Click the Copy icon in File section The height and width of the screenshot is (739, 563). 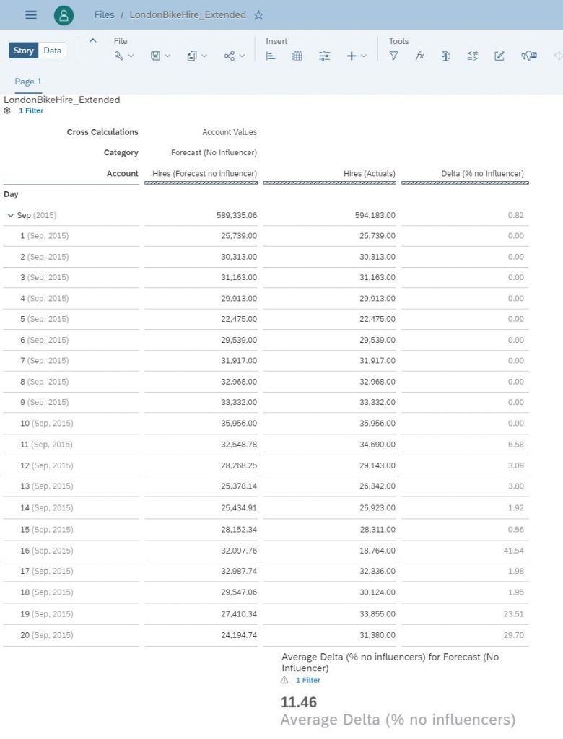click(192, 56)
